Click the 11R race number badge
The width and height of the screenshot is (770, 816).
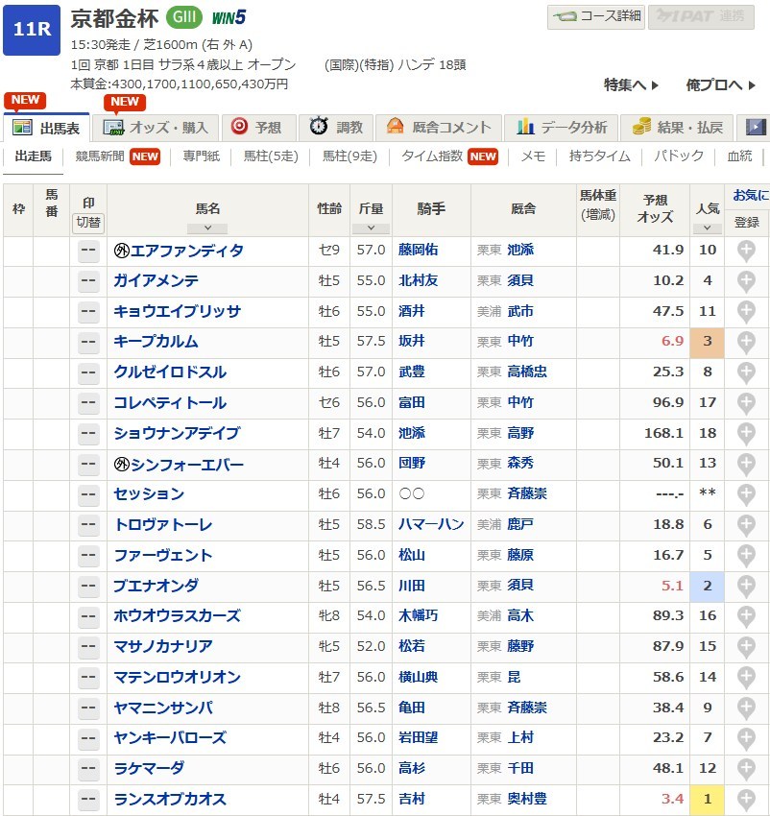tap(32, 30)
